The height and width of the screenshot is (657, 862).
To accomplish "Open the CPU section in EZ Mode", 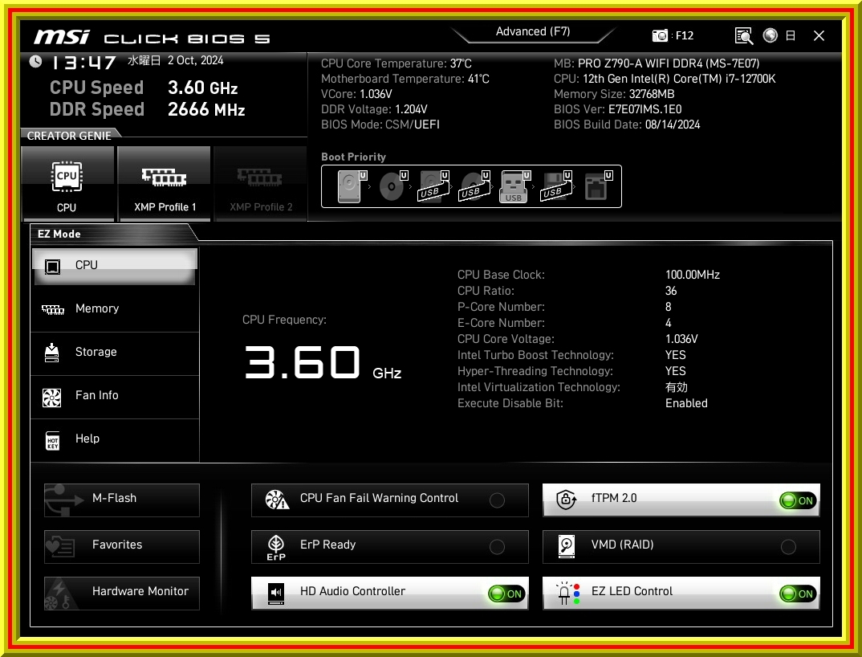I will point(114,267).
